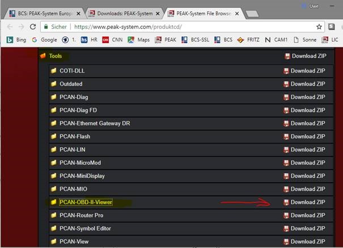343x248 pixels.
Task: Open the bookmark labeled 1.
Action: pos(69,40)
